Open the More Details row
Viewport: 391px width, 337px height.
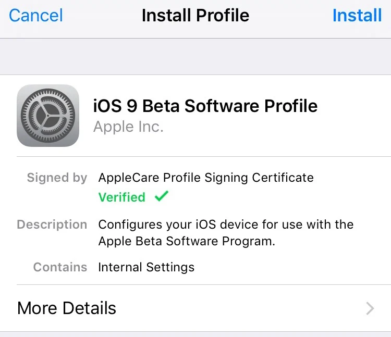(195, 308)
